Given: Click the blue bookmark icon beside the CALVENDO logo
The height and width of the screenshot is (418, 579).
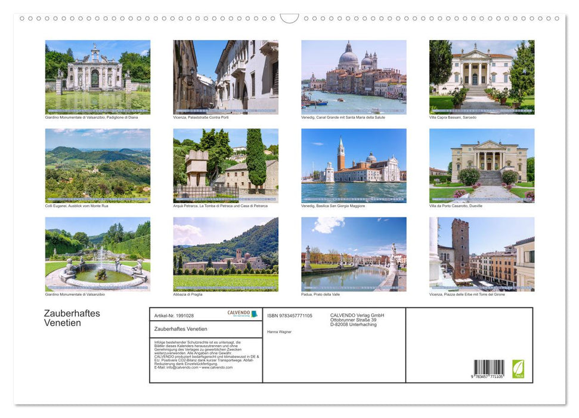Looking at the screenshot, I should point(253,314).
